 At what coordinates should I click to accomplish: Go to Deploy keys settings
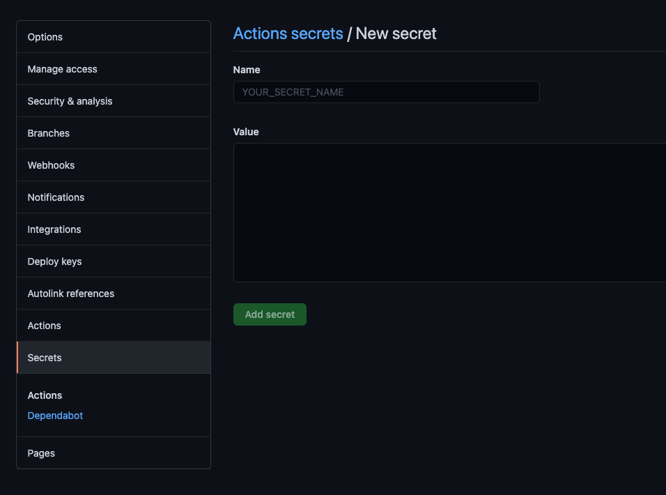click(x=114, y=261)
